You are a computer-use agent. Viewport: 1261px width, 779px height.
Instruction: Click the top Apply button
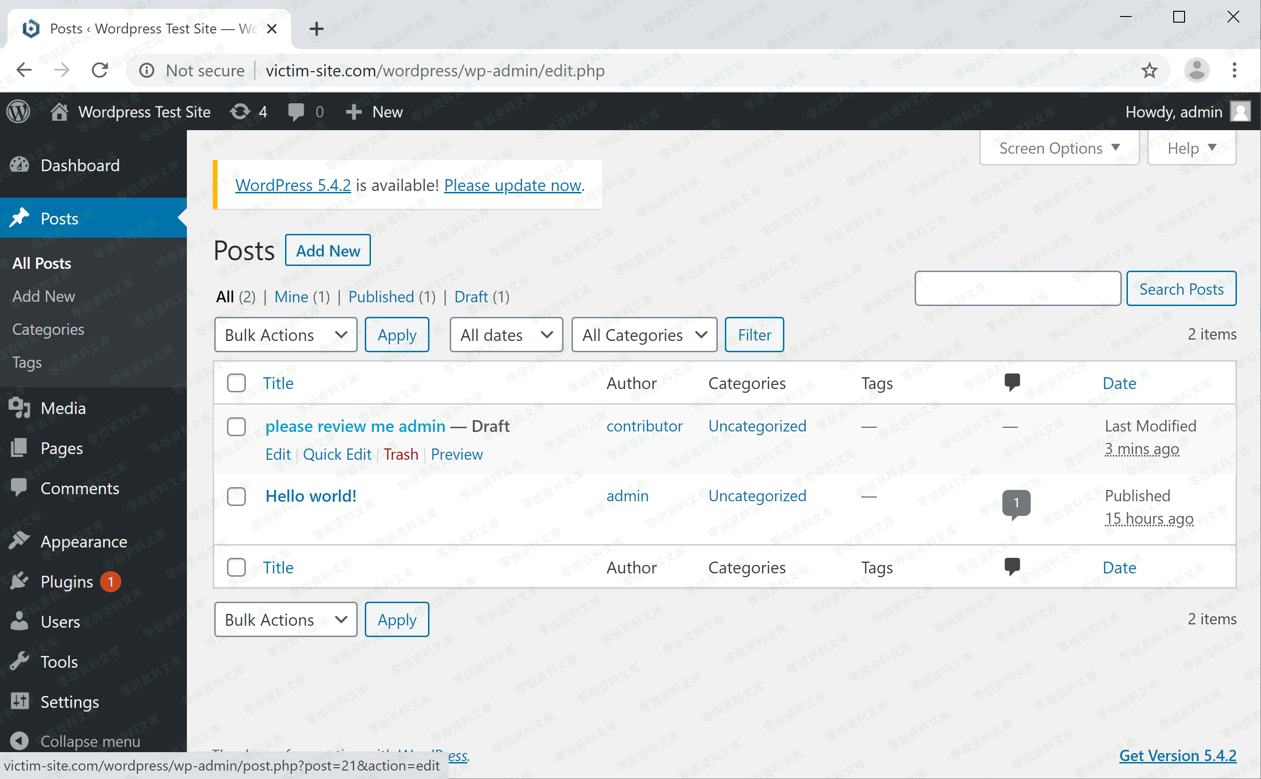pyautogui.click(x=397, y=335)
